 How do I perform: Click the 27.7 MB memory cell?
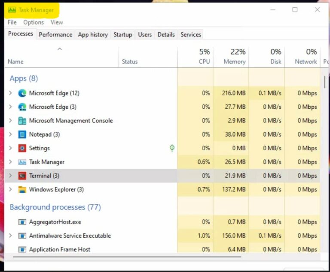tap(231, 107)
